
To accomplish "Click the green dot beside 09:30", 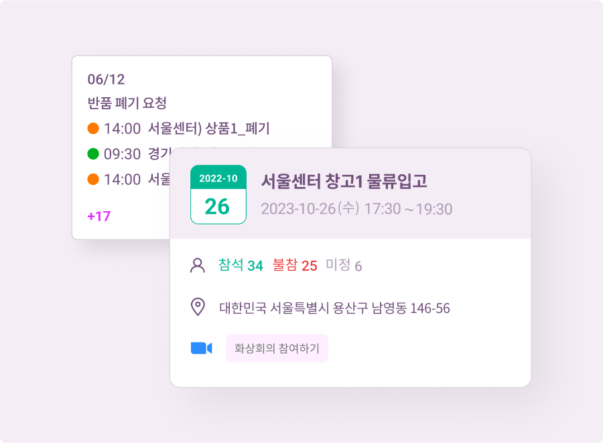I will click(x=93, y=154).
